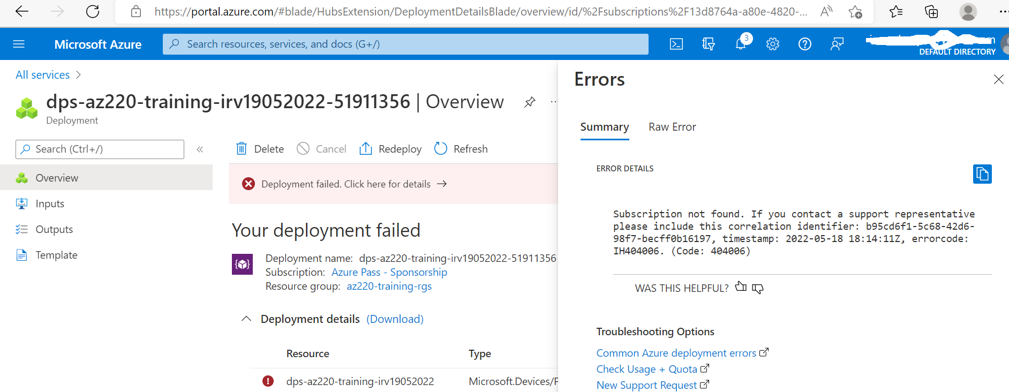Click the Redeploy toolbar button
The image size is (1009, 392).
390,149
